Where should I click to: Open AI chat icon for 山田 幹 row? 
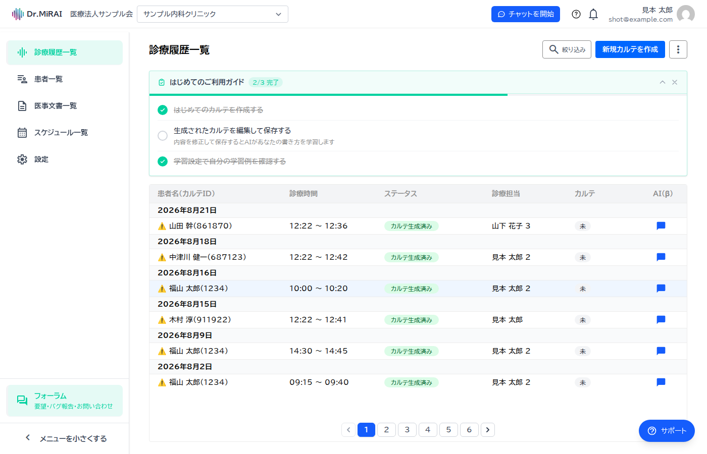[x=661, y=226]
